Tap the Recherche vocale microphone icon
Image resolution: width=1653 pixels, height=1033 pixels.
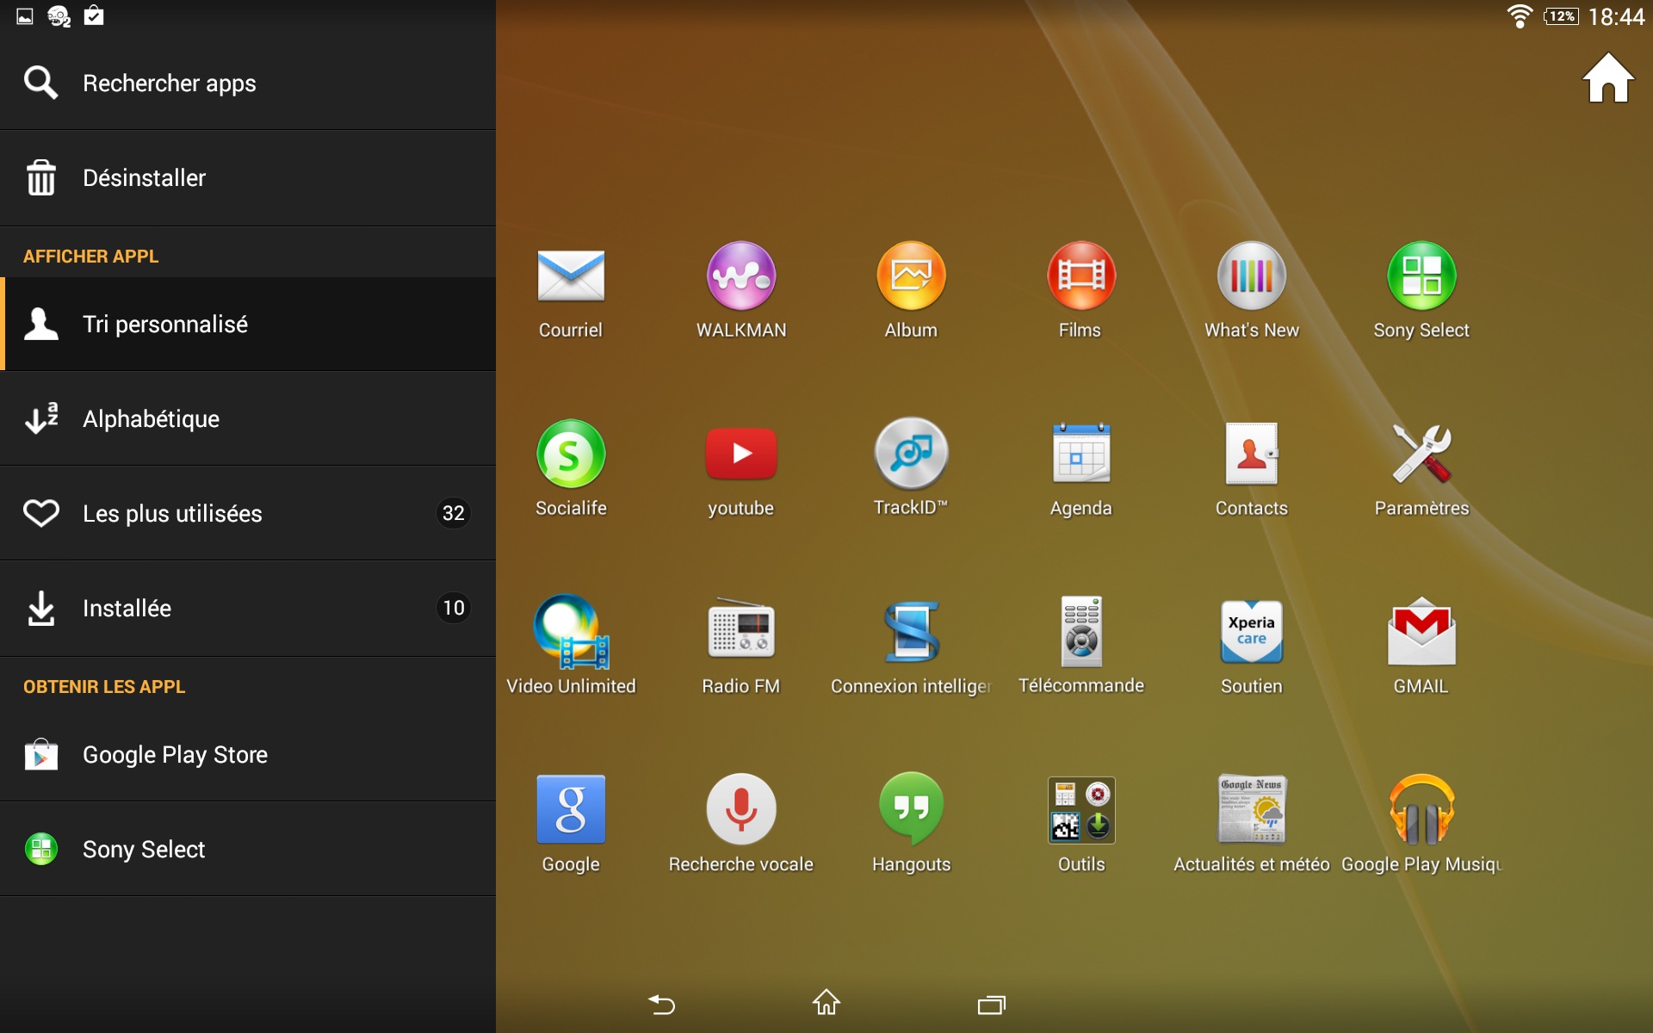pos(740,810)
